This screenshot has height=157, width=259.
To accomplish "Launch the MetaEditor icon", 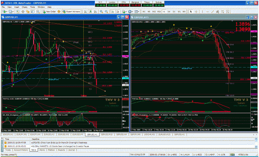I will 59,12.
